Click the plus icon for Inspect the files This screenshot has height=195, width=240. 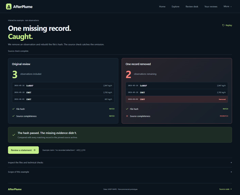[231, 163]
